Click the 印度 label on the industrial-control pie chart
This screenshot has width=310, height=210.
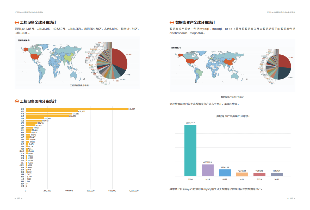(117, 81)
